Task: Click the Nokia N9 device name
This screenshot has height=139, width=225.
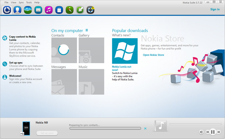Action: (42, 123)
